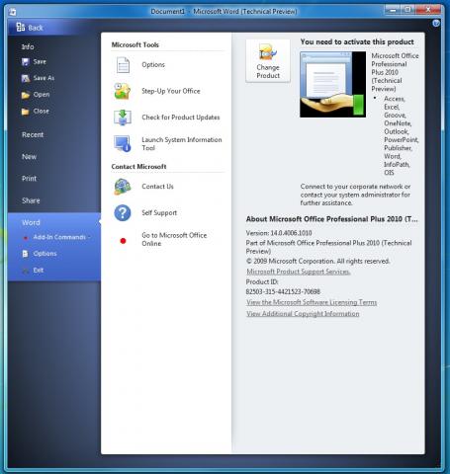This screenshot has width=450, height=474.
Task: Click the product activation thumbnail image
Action: 332,84
